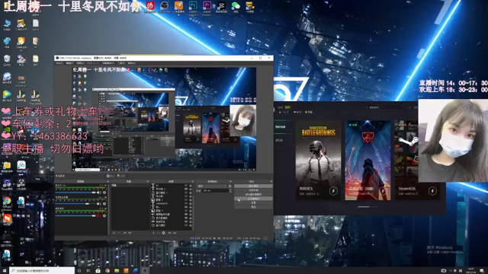The width and height of the screenshot is (488, 274).
Task: Move the selected source up in OBS
Action: [169, 233]
